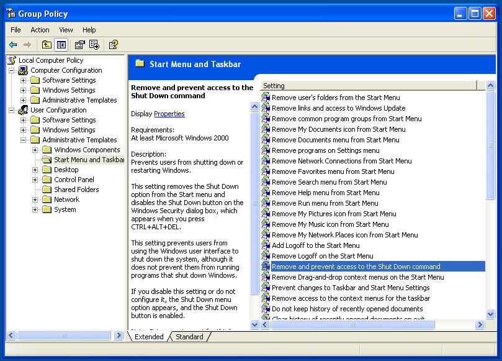Screen dimensions: 502x361
Task: Click the Help toolbar icon
Action: (114, 45)
